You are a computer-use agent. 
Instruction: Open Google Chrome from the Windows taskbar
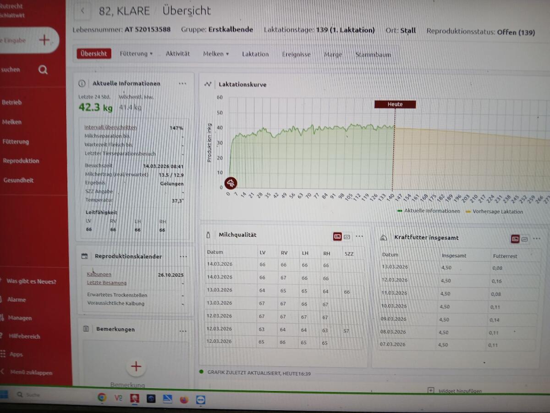[102, 398]
